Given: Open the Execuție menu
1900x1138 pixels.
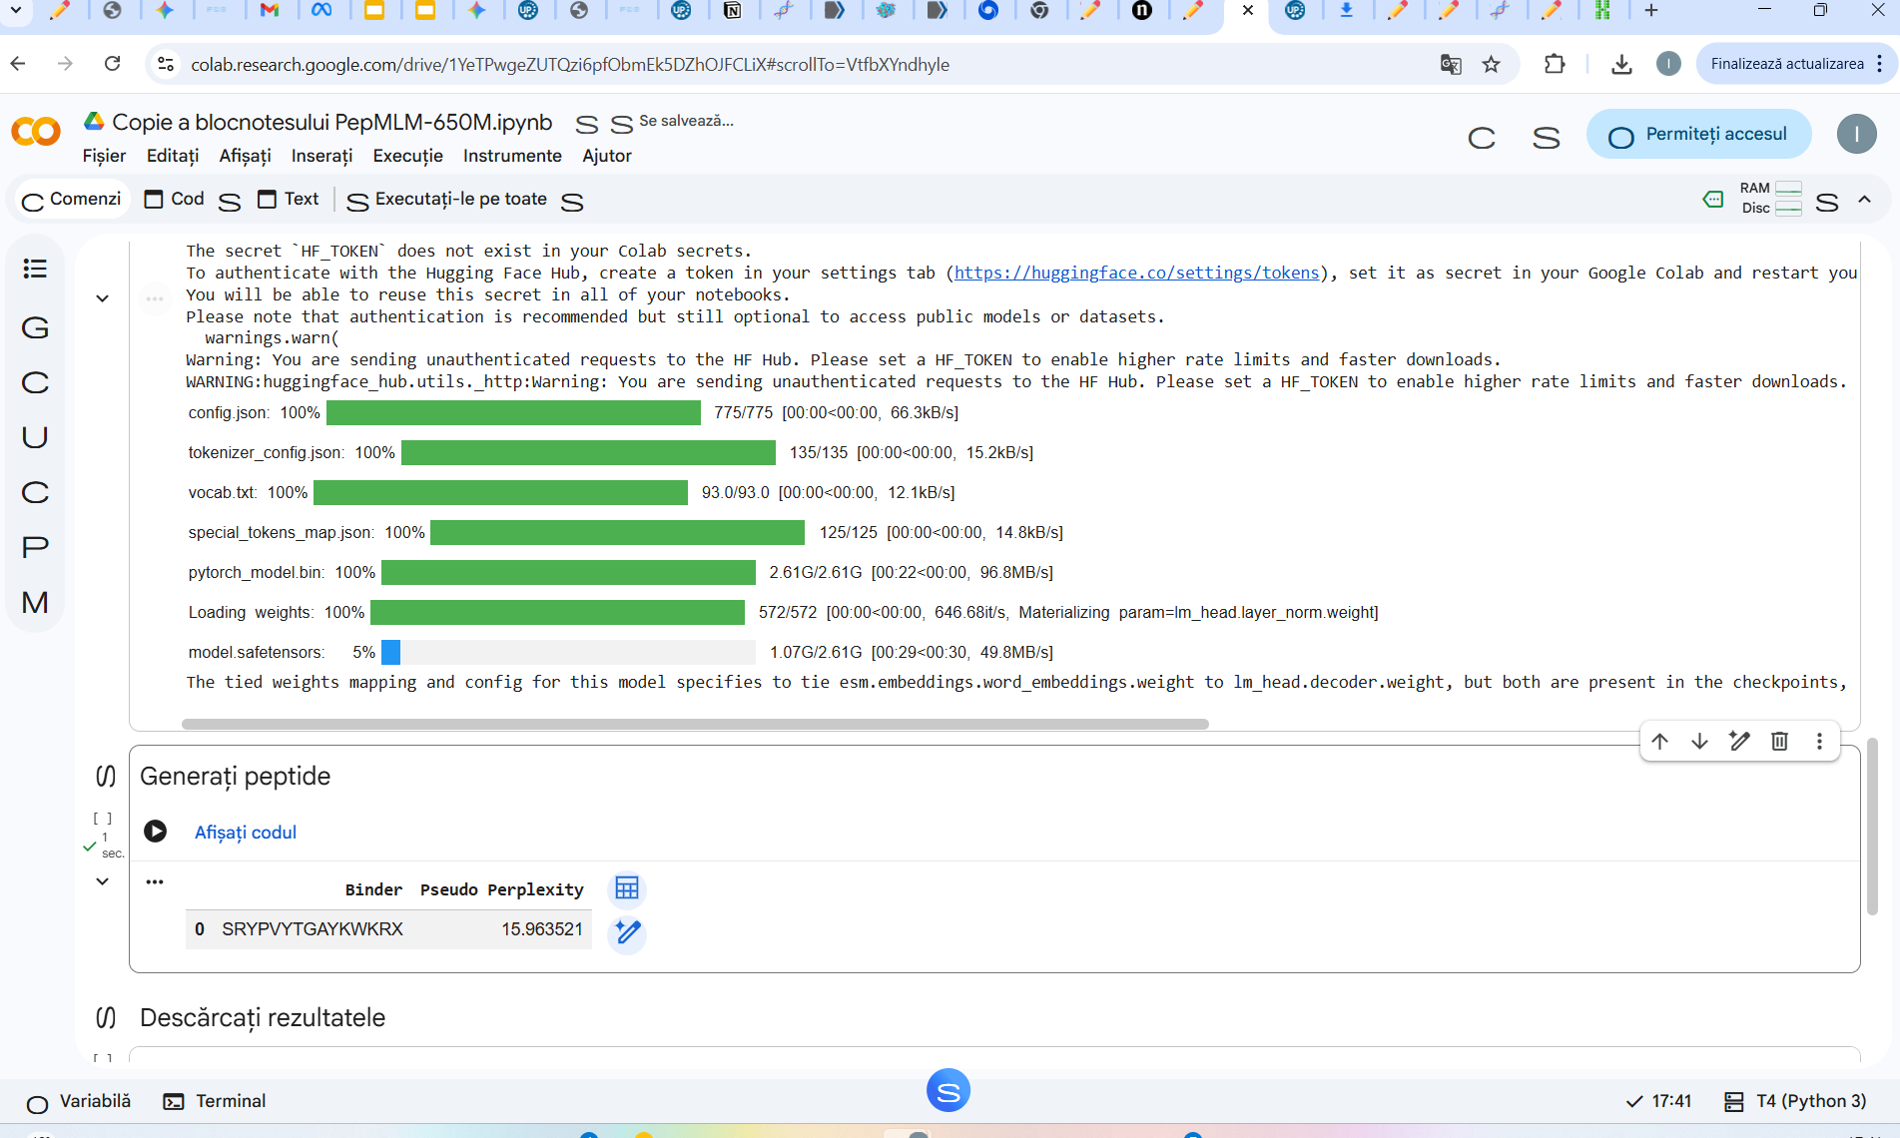Looking at the screenshot, I should (x=407, y=156).
